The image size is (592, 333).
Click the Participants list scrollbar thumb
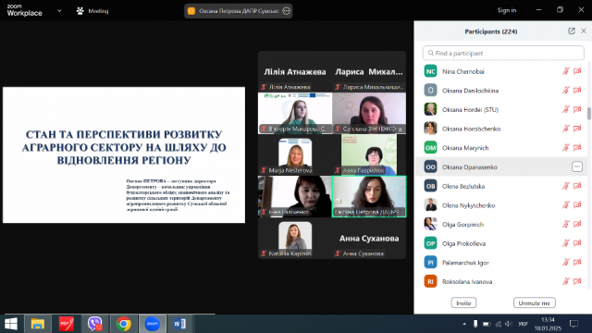point(589,114)
